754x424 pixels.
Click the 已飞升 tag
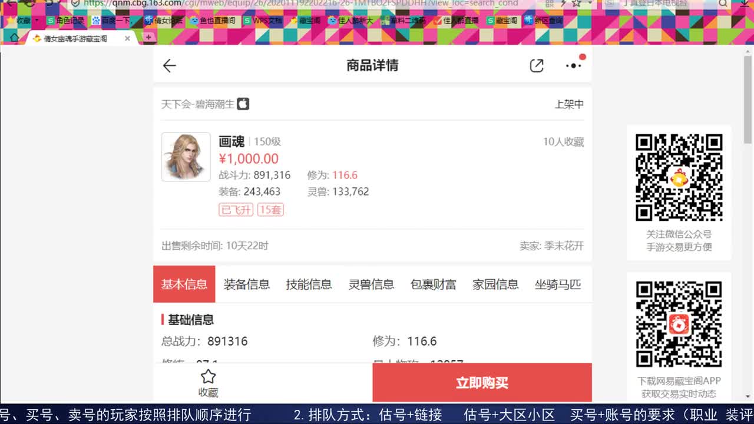click(236, 210)
